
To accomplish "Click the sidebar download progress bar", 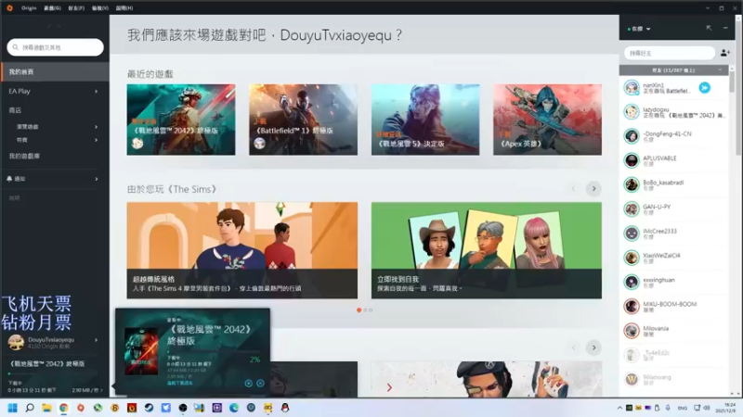I will [55, 373].
